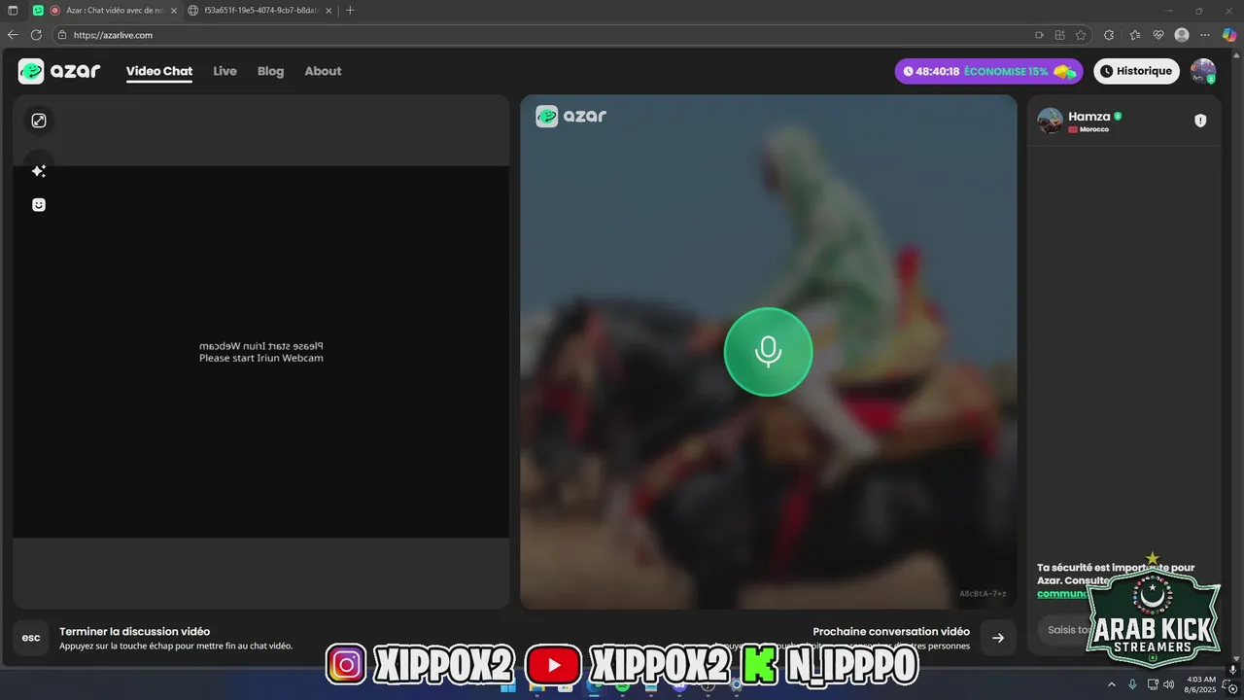The image size is (1244, 700).
Task: Go to next video chat arrow
Action: 998,638
